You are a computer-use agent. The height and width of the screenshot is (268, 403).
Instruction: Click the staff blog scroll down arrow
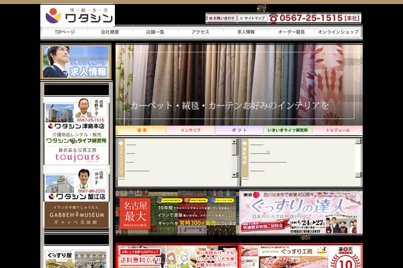pyautogui.click(x=234, y=175)
